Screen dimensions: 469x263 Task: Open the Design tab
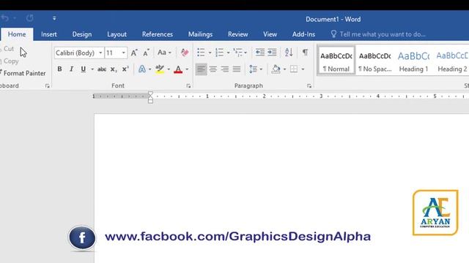tap(81, 34)
